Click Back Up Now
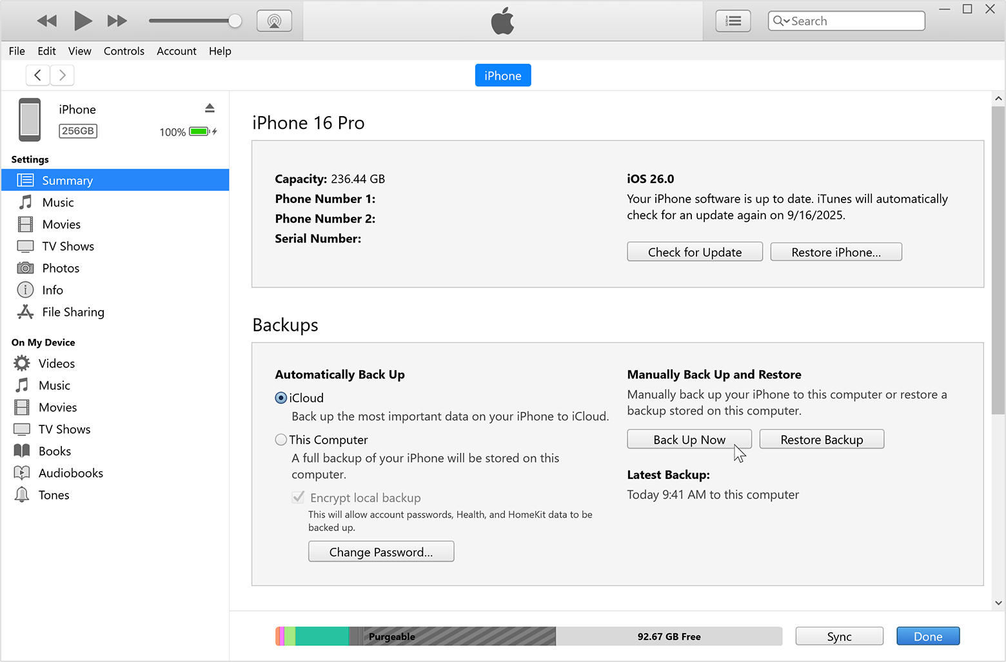Viewport: 1006px width, 662px height. click(x=689, y=439)
